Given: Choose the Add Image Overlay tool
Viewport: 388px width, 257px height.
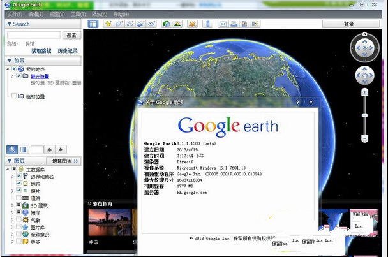Looking at the screenshot, I should (x=141, y=24).
